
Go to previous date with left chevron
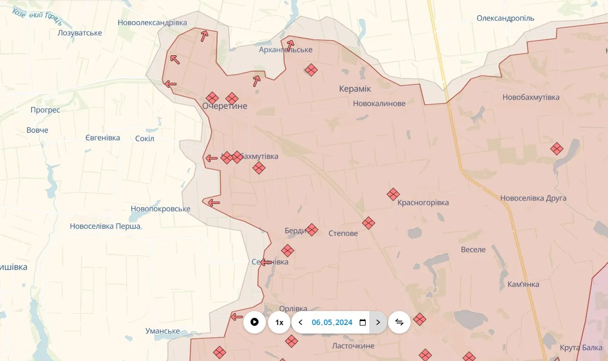pyautogui.click(x=300, y=322)
